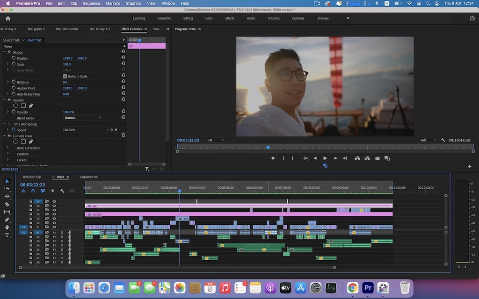Solo audio track A2
The image size is (479, 299).
[62, 237]
